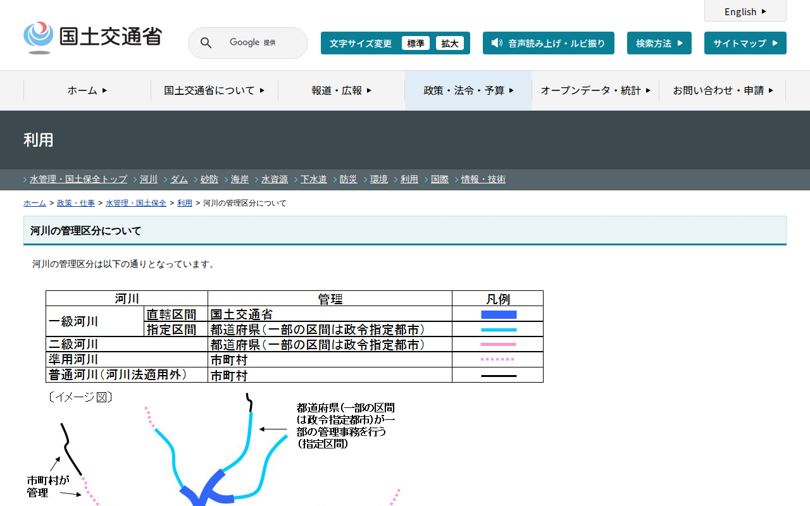810x506 pixels.
Task: Click the arrow icon beside English
Action: click(764, 11)
